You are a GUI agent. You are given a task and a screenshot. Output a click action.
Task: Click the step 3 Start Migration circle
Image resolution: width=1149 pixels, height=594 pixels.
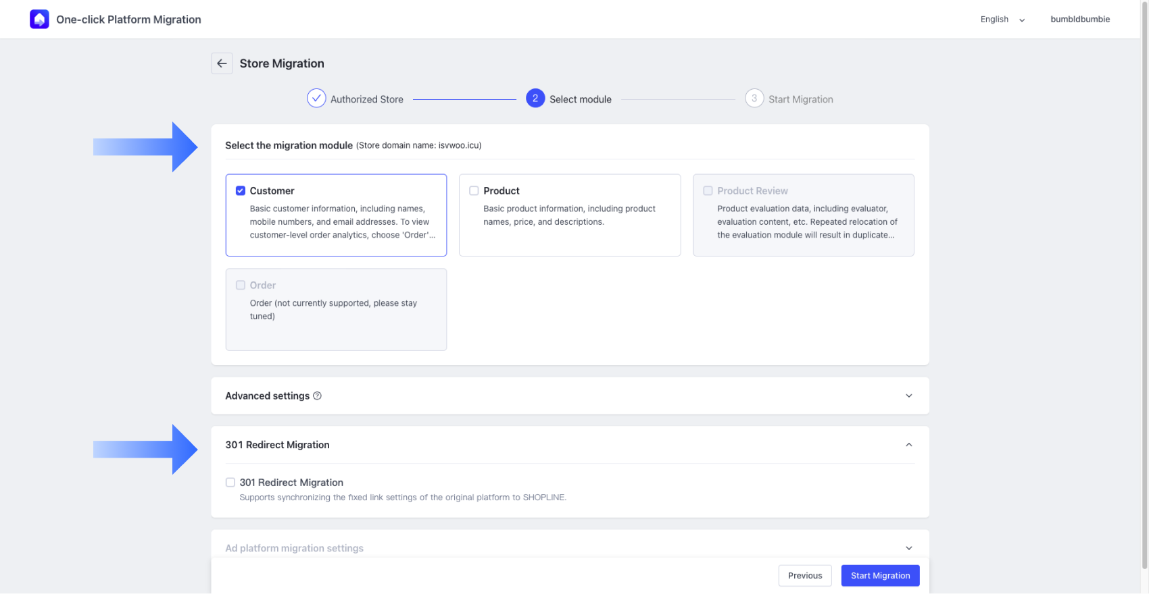pyautogui.click(x=754, y=99)
